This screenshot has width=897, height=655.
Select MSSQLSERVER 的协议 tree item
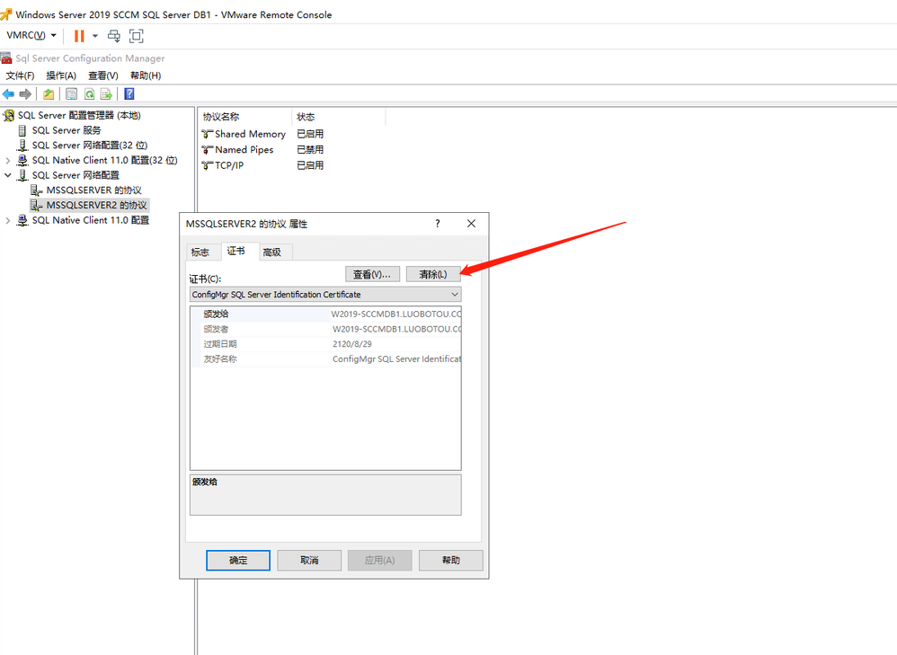pos(93,190)
